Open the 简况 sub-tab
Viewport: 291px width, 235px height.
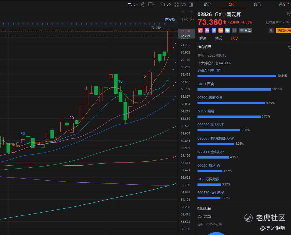[219, 38]
